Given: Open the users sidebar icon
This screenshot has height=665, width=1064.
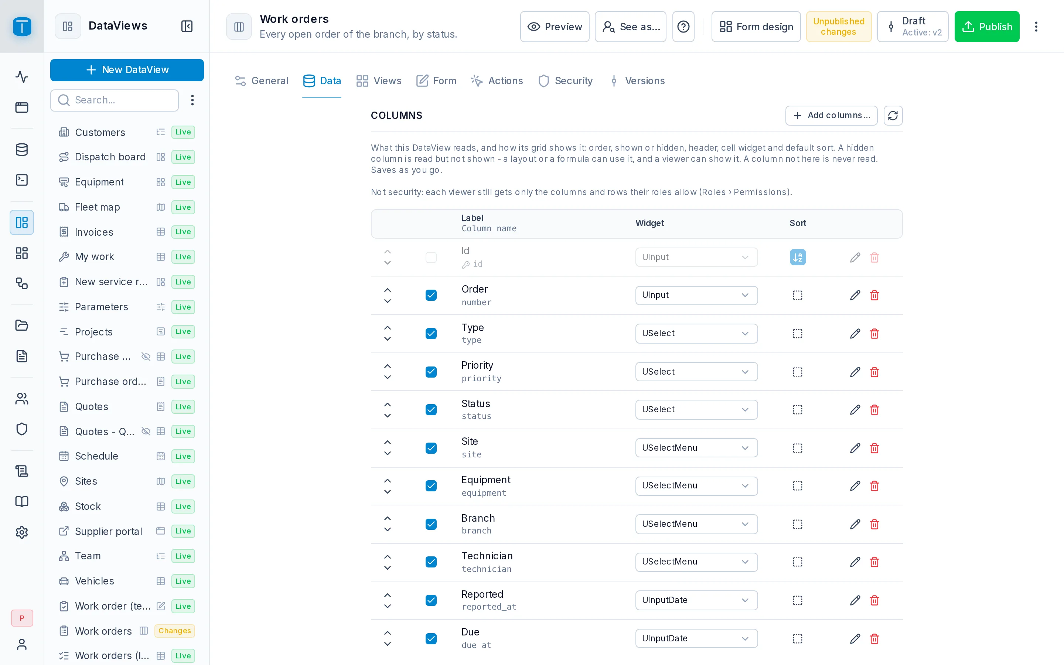Looking at the screenshot, I should (21, 399).
